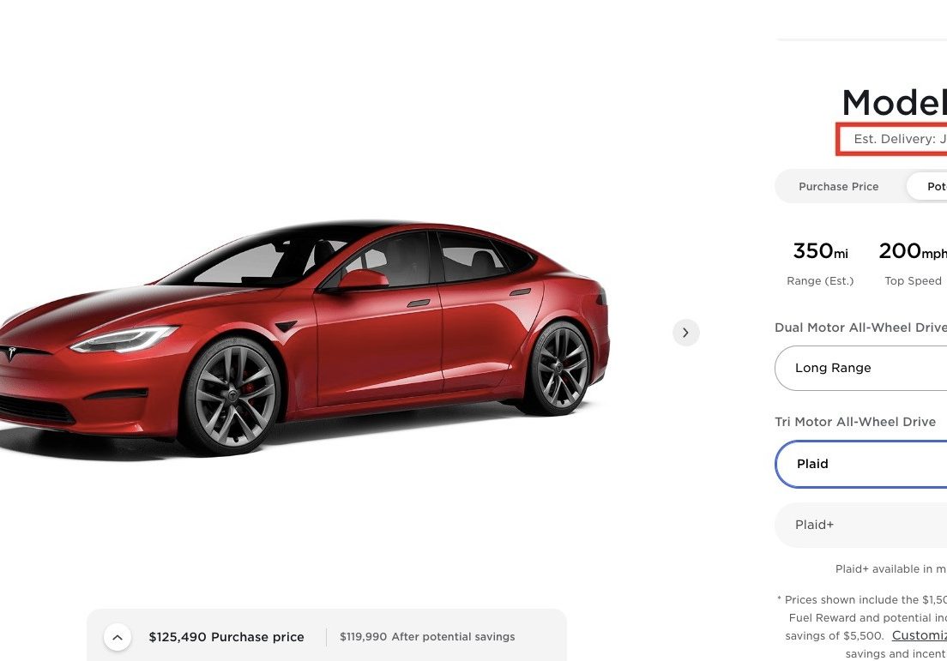The width and height of the screenshot is (947, 661).
Task: Click the Model S heading
Action: pos(895,103)
